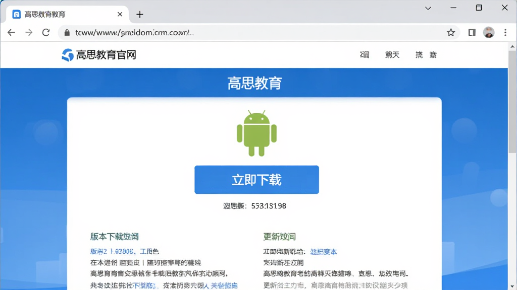Go back to the previous page
Viewport: 517px width, 290px height.
[x=11, y=32]
